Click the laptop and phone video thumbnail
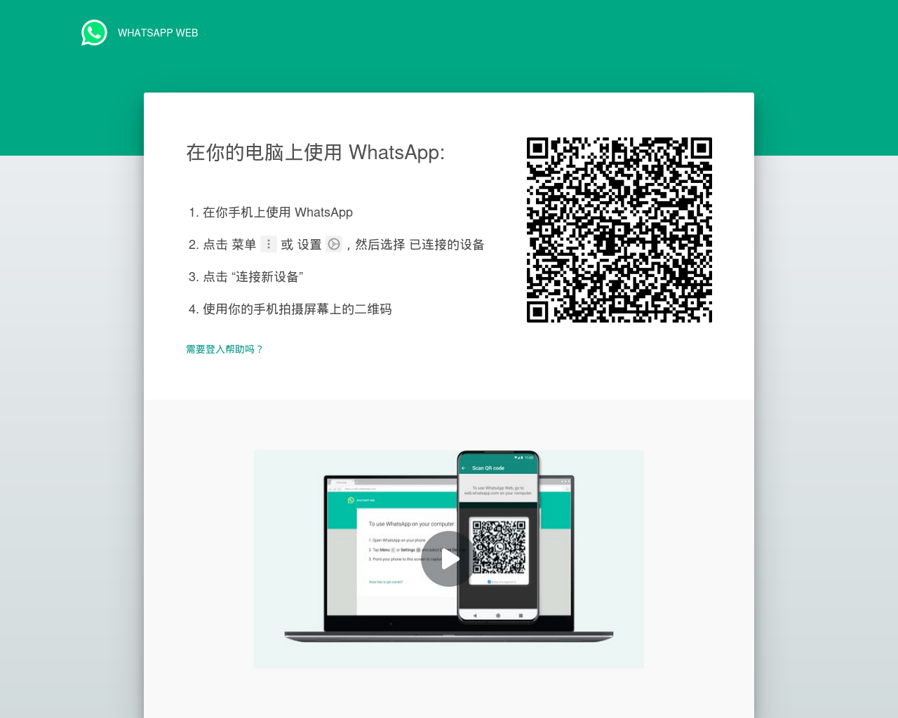 [449, 559]
